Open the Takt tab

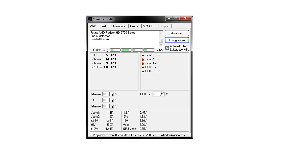(103, 26)
